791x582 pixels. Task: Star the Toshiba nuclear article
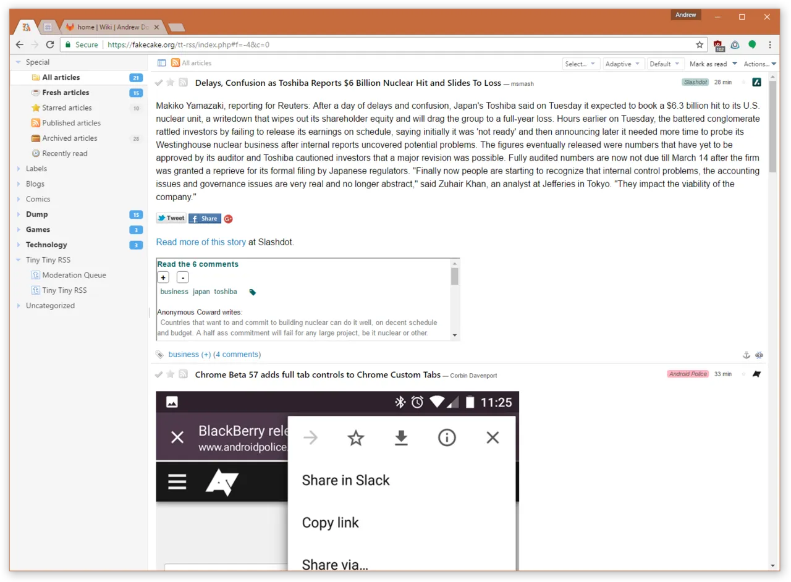[x=171, y=82]
